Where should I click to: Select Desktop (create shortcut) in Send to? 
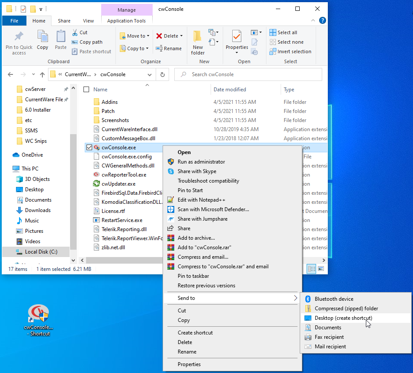pyautogui.click(x=355, y=318)
